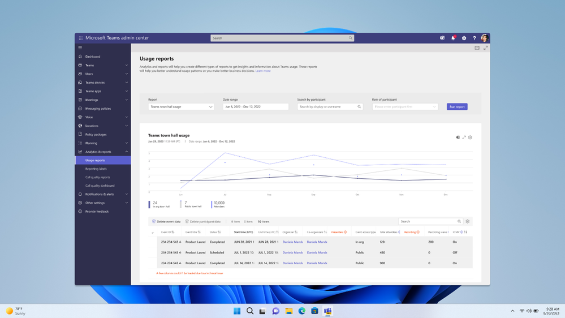Collapse sidebar with hamburger menu icon

80,48
